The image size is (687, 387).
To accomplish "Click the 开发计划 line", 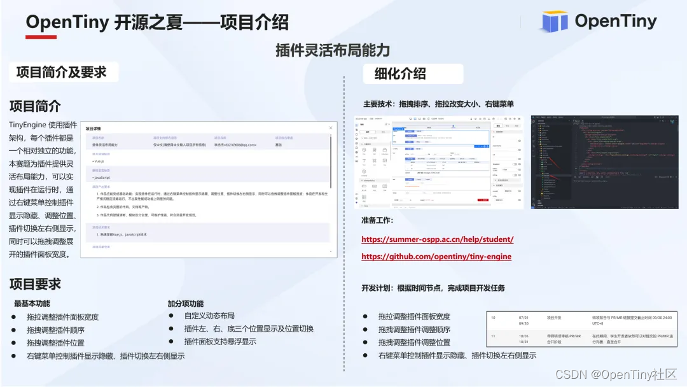I will click(x=433, y=288).
